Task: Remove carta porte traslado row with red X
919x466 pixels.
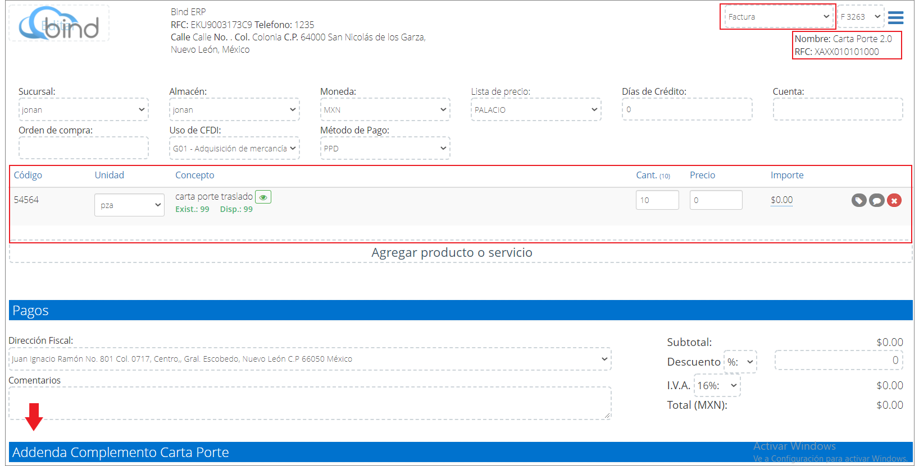Action: pyautogui.click(x=894, y=200)
